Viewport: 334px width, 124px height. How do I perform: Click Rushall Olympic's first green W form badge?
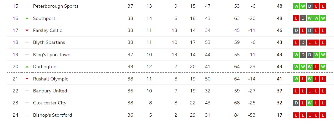point(296,79)
